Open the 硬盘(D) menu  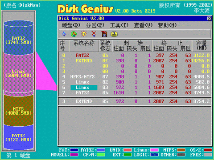click(71, 25)
